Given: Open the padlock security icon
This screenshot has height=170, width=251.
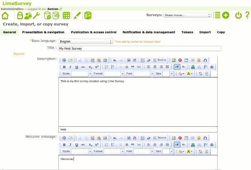Looking at the screenshot, I should tap(20, 15).
